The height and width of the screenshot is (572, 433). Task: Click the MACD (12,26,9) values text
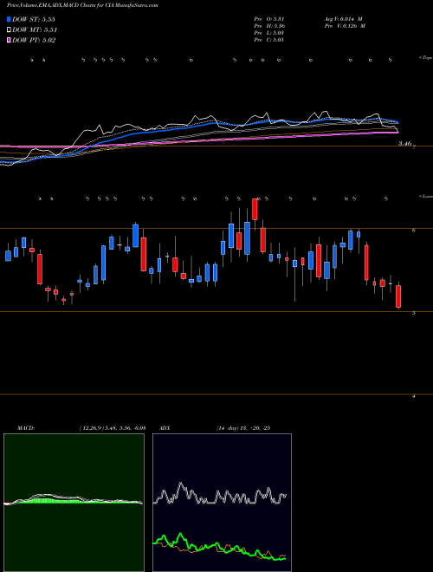click(x=113, y=428)
